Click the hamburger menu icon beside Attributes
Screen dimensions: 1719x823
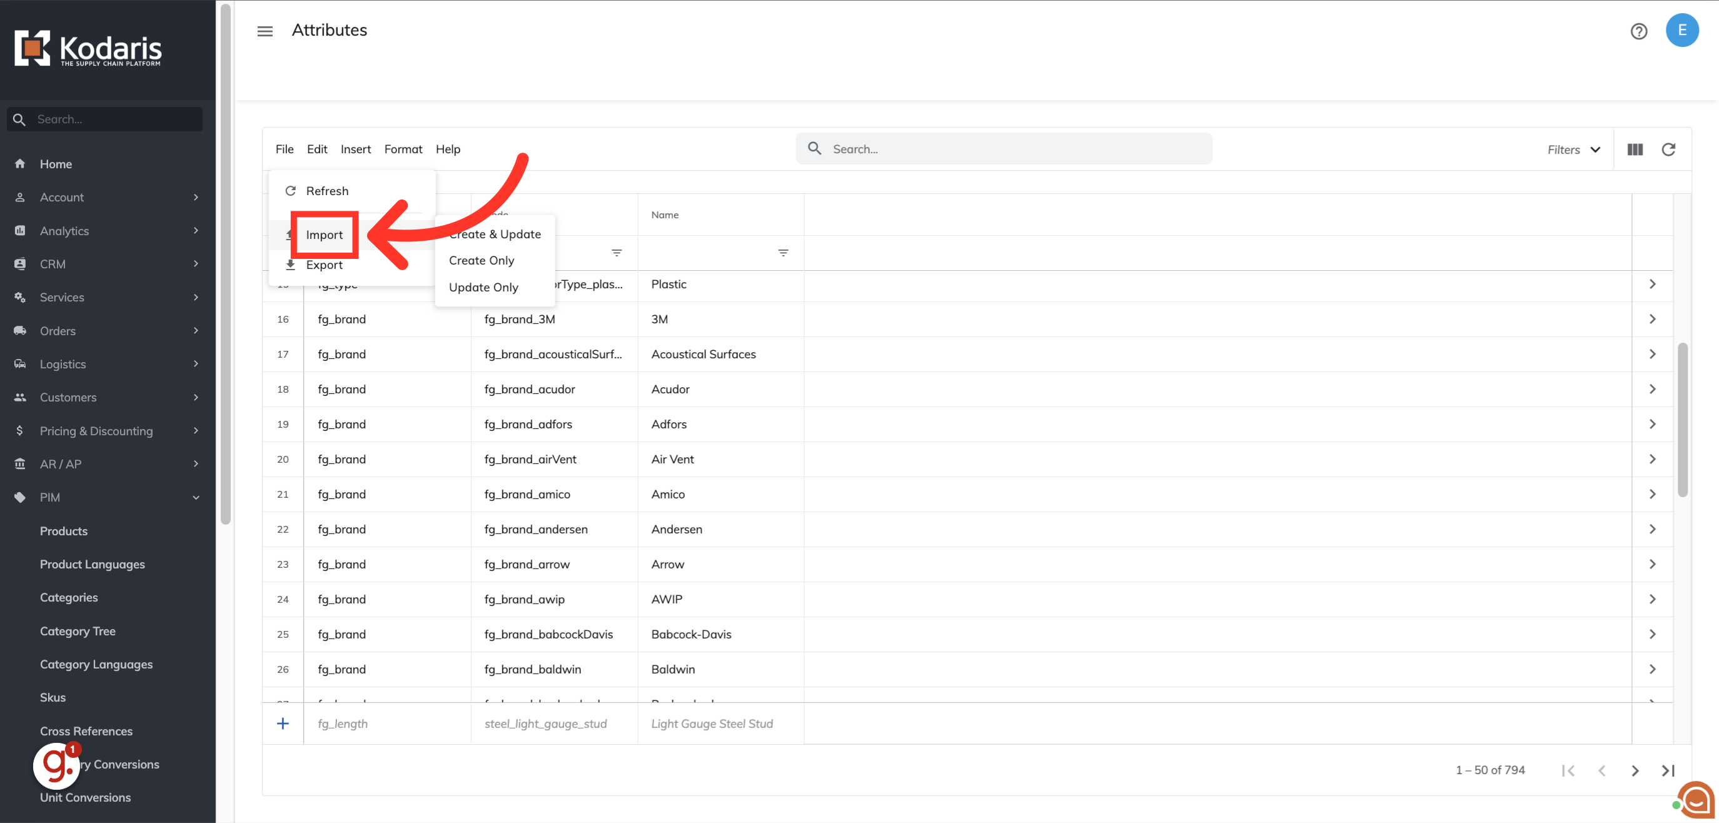pos(265,31)
